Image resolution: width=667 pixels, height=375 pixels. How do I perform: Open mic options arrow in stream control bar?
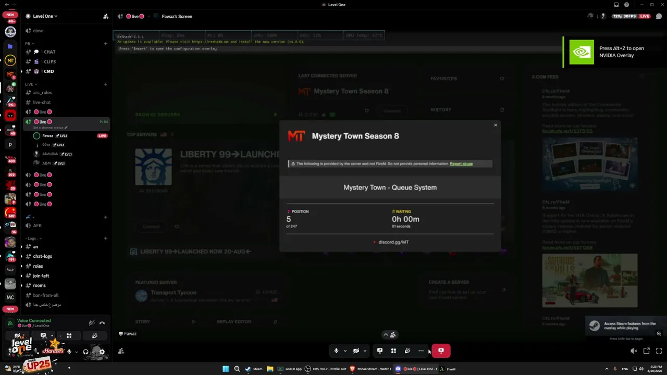(x=345, y=351)
